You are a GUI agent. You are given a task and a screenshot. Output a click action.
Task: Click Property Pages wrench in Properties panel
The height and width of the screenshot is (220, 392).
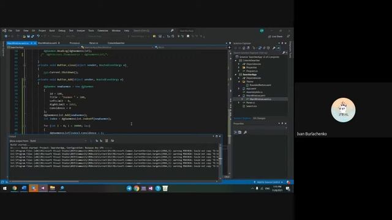[245, 133]
